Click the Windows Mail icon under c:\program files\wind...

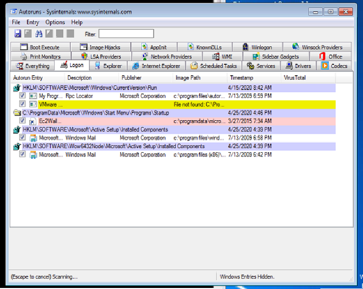[33, 138]
